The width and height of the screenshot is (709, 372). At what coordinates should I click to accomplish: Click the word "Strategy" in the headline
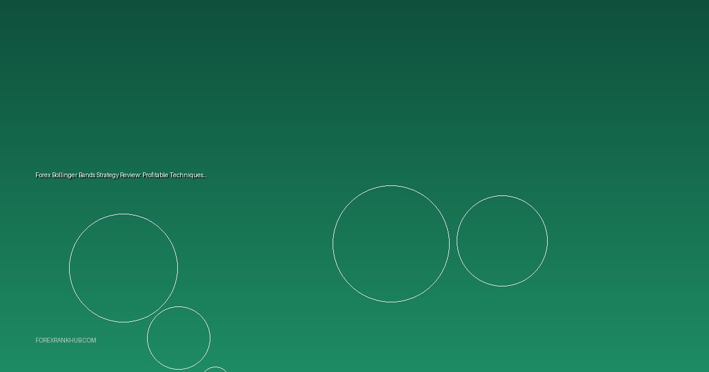point(108,175)
